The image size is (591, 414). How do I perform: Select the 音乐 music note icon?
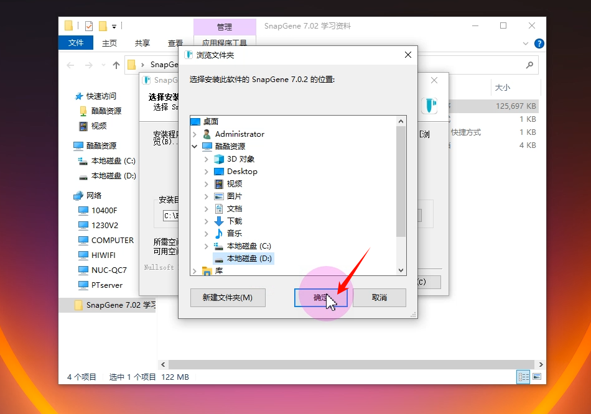pos(219,234)
